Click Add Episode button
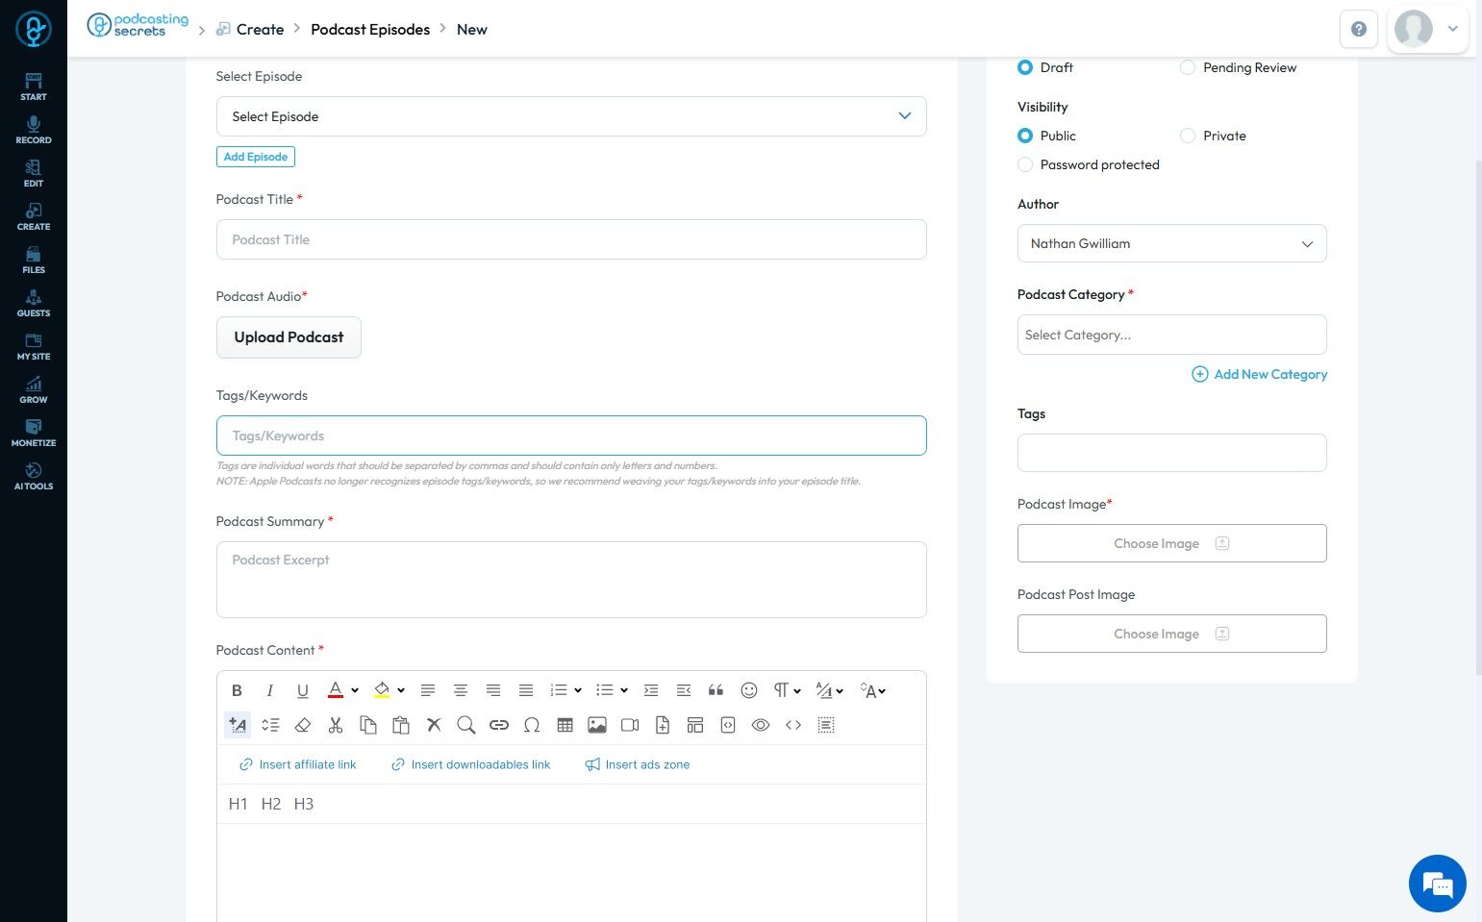 (256, 157)
